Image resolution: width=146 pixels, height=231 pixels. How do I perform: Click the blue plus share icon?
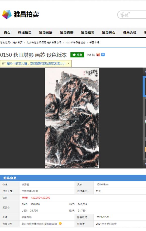click(x=103, y=55)
